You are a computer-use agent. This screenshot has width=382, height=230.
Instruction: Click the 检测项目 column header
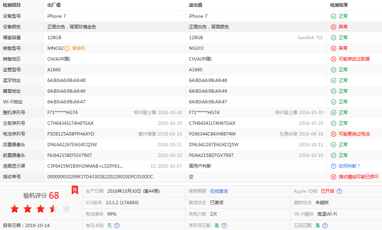tap(12, 5)
